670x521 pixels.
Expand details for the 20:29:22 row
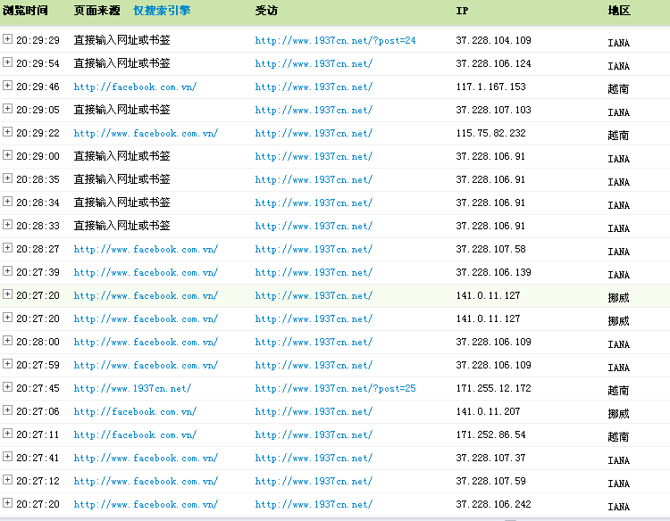pos(8,132)
